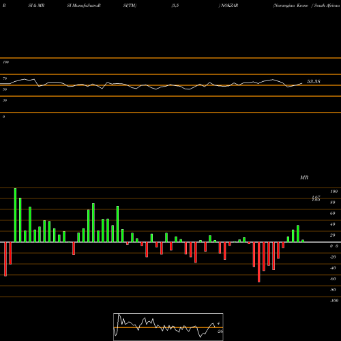Select the 80 label on MR axis
This screenshot has width=341, height=341.
point(333,203)
